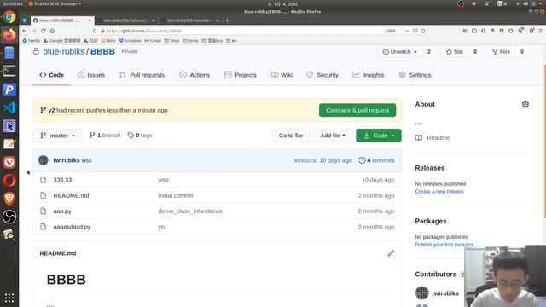The height and width of the screenshot is (307, 546).
Task: View the 0 tags link
Action: [x=140, y=135]
